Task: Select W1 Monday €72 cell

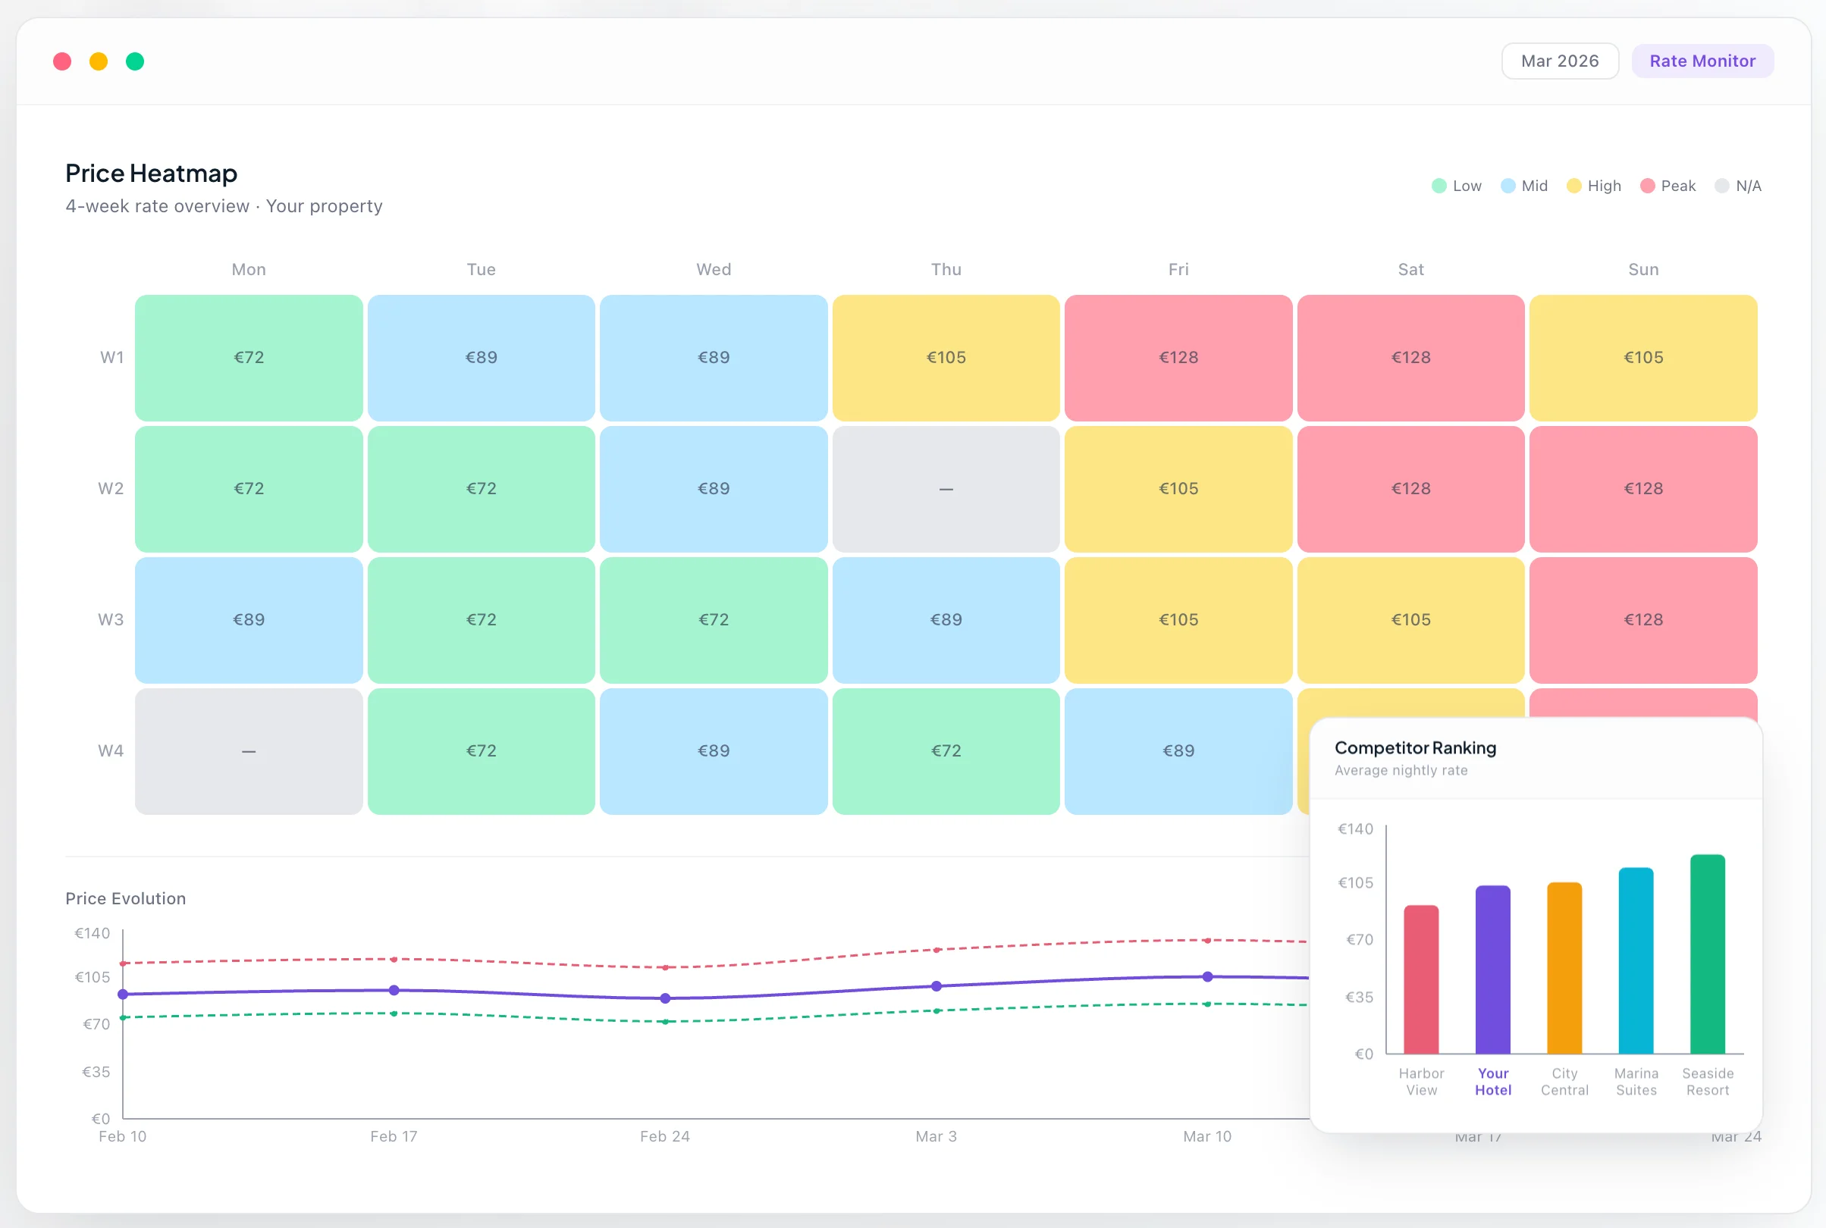Action: [x=248, y=358]
